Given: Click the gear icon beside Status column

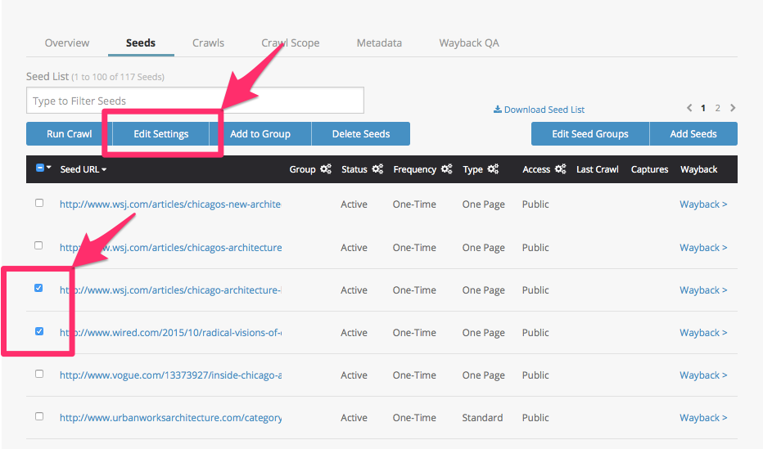Looking at the screenshot, I should point(377,169).
